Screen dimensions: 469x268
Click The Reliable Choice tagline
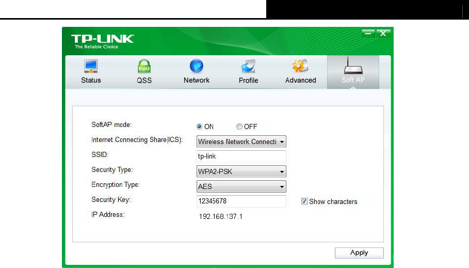tap(96, 47)
